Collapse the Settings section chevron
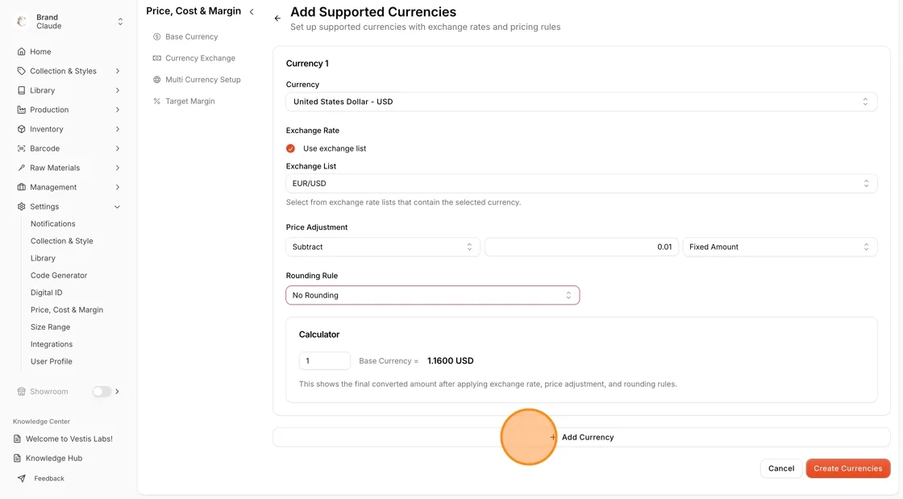Screen dimensions: 903x499 coord(118,206)
